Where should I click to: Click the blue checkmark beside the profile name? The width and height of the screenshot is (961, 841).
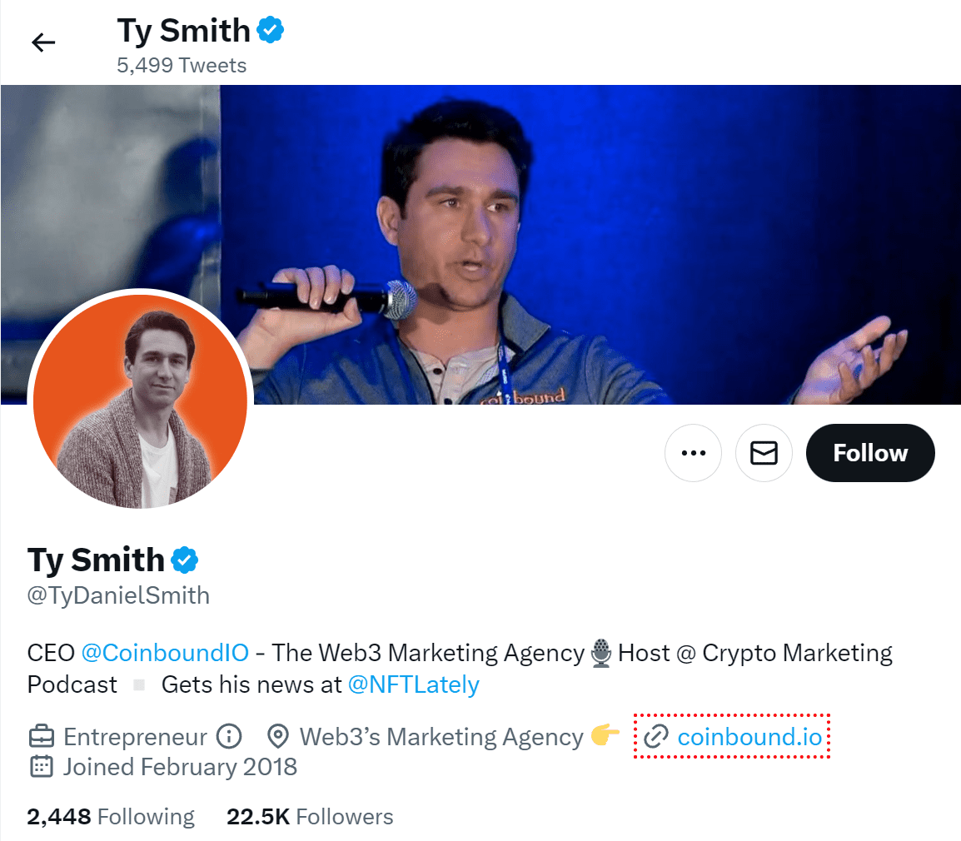point(184,559)
